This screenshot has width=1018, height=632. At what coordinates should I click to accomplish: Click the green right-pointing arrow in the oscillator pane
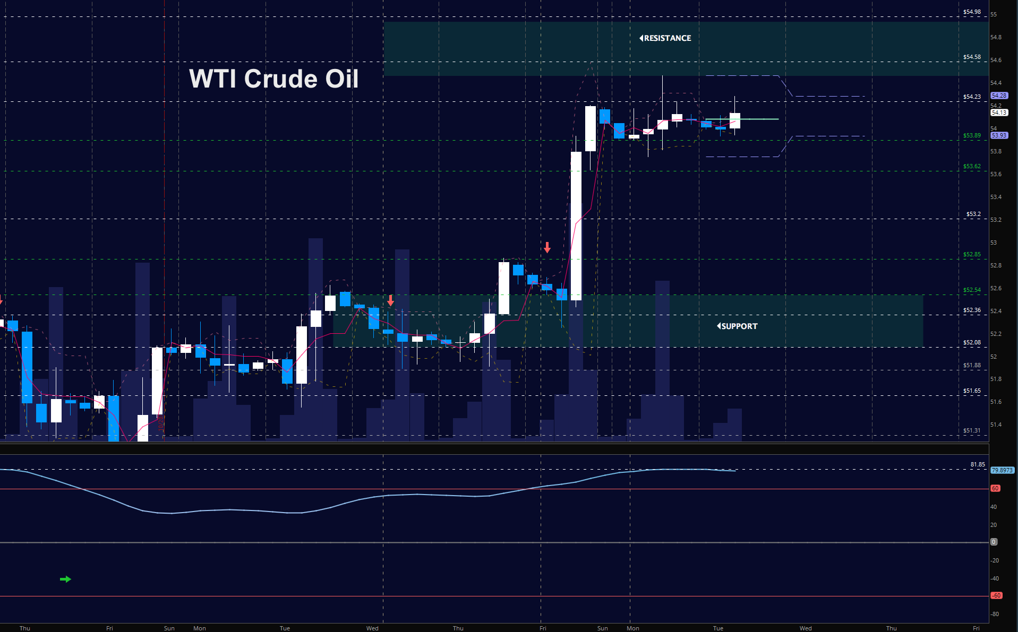65,579
